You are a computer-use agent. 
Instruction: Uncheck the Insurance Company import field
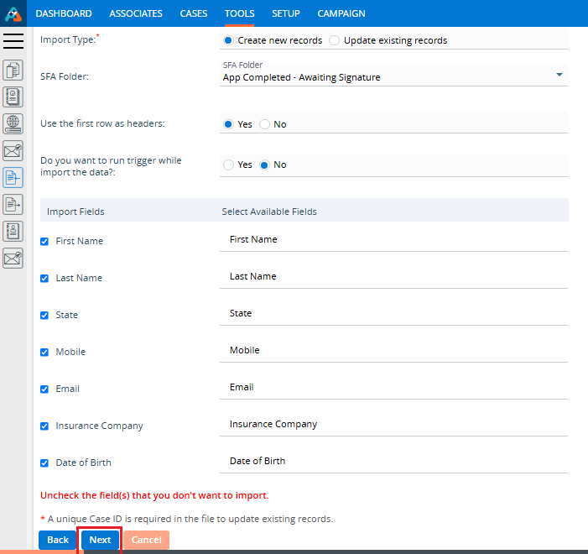coord(44,426)
